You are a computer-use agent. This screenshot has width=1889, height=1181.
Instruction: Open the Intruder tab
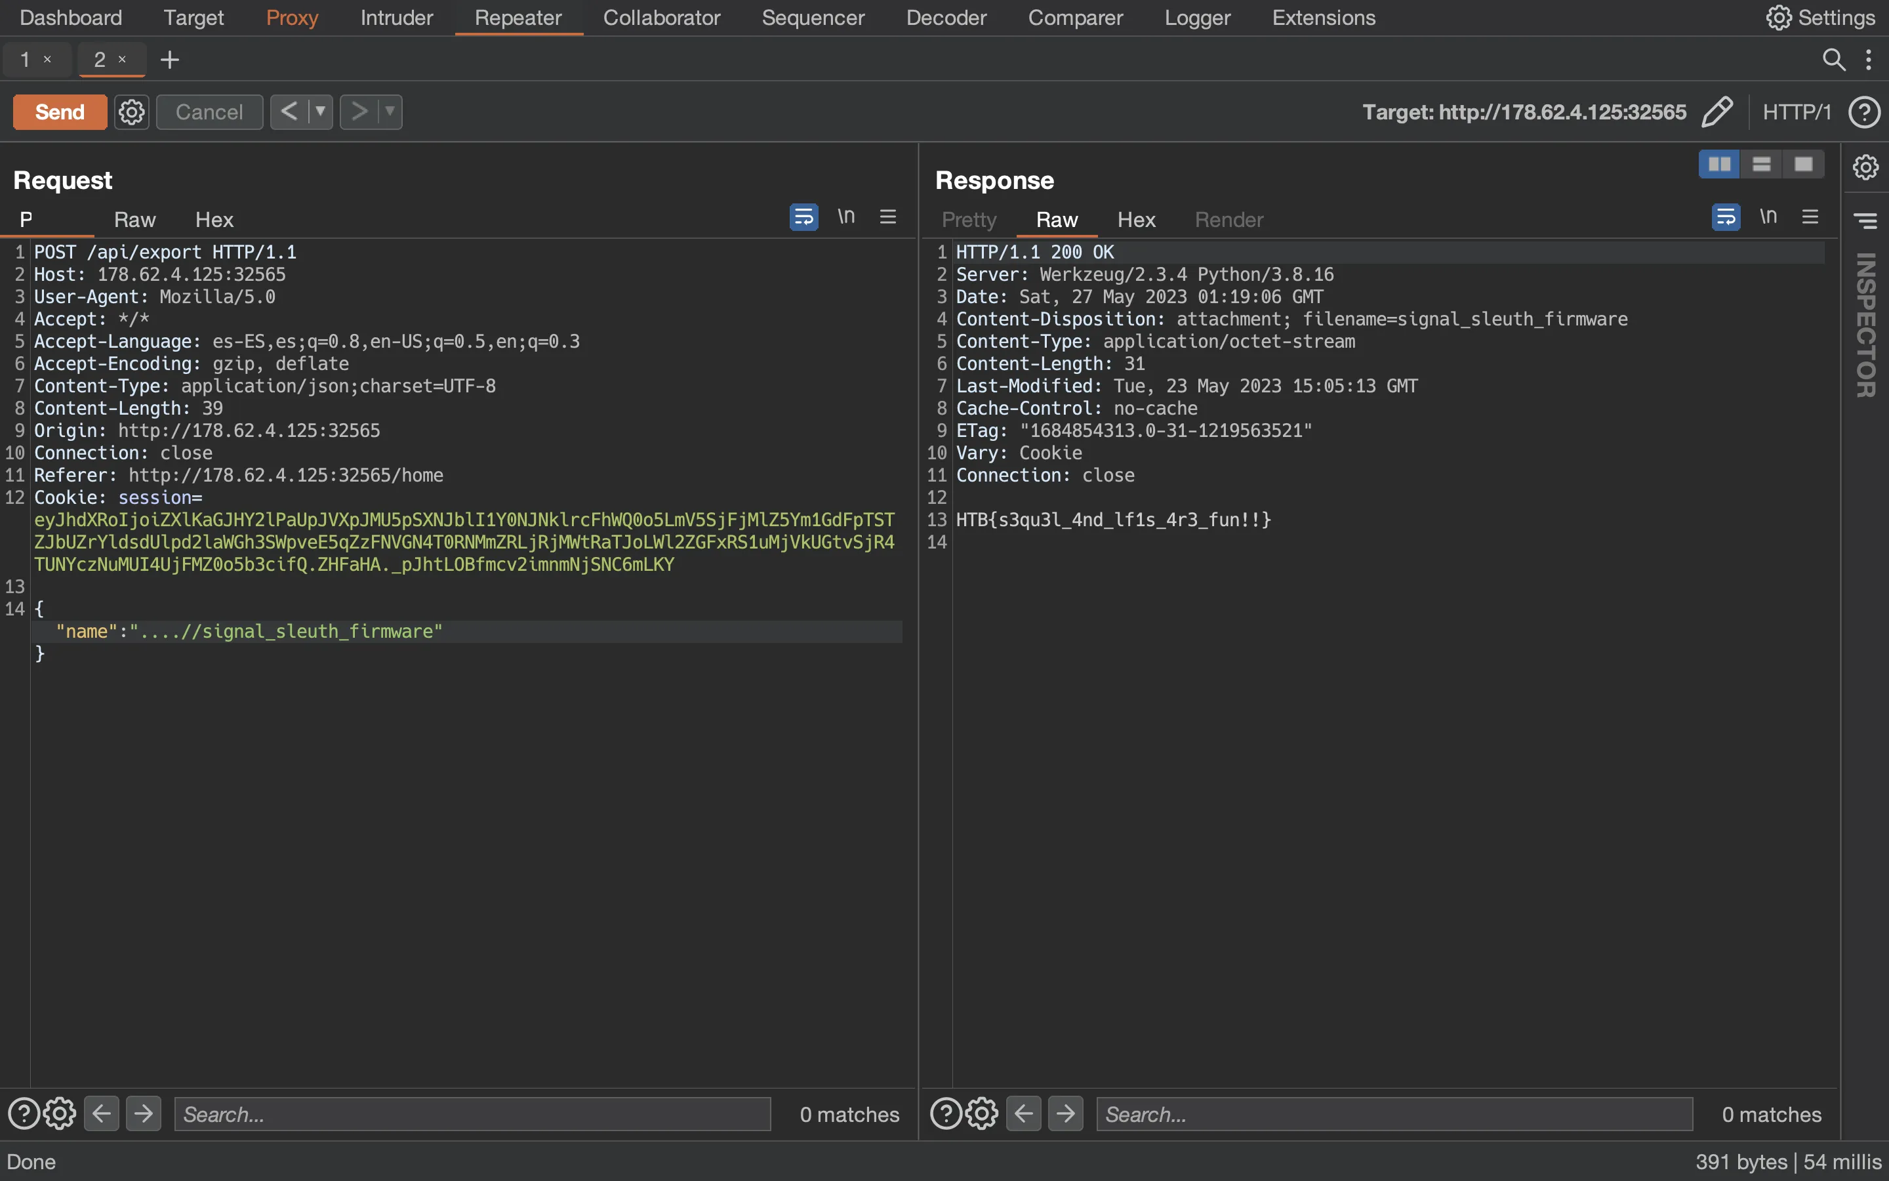tap(397, 17)
